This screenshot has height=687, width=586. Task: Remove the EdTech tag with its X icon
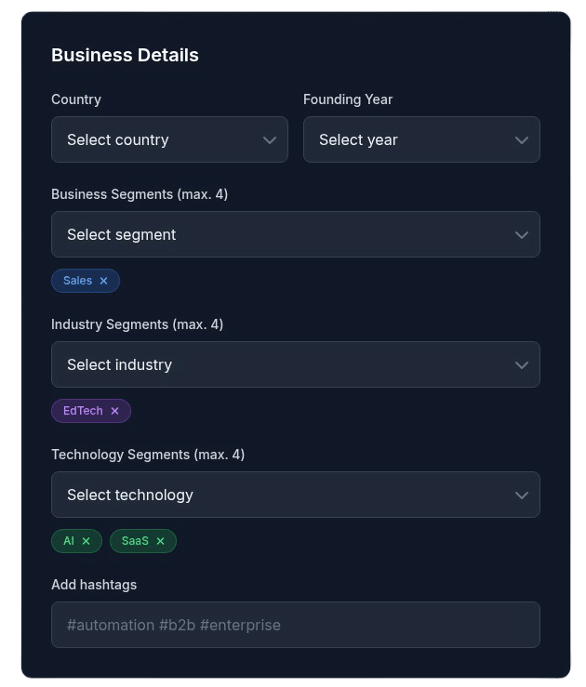(x=114, y=411)
